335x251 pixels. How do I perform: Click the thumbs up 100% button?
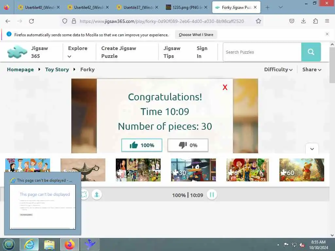coord(142,145)
